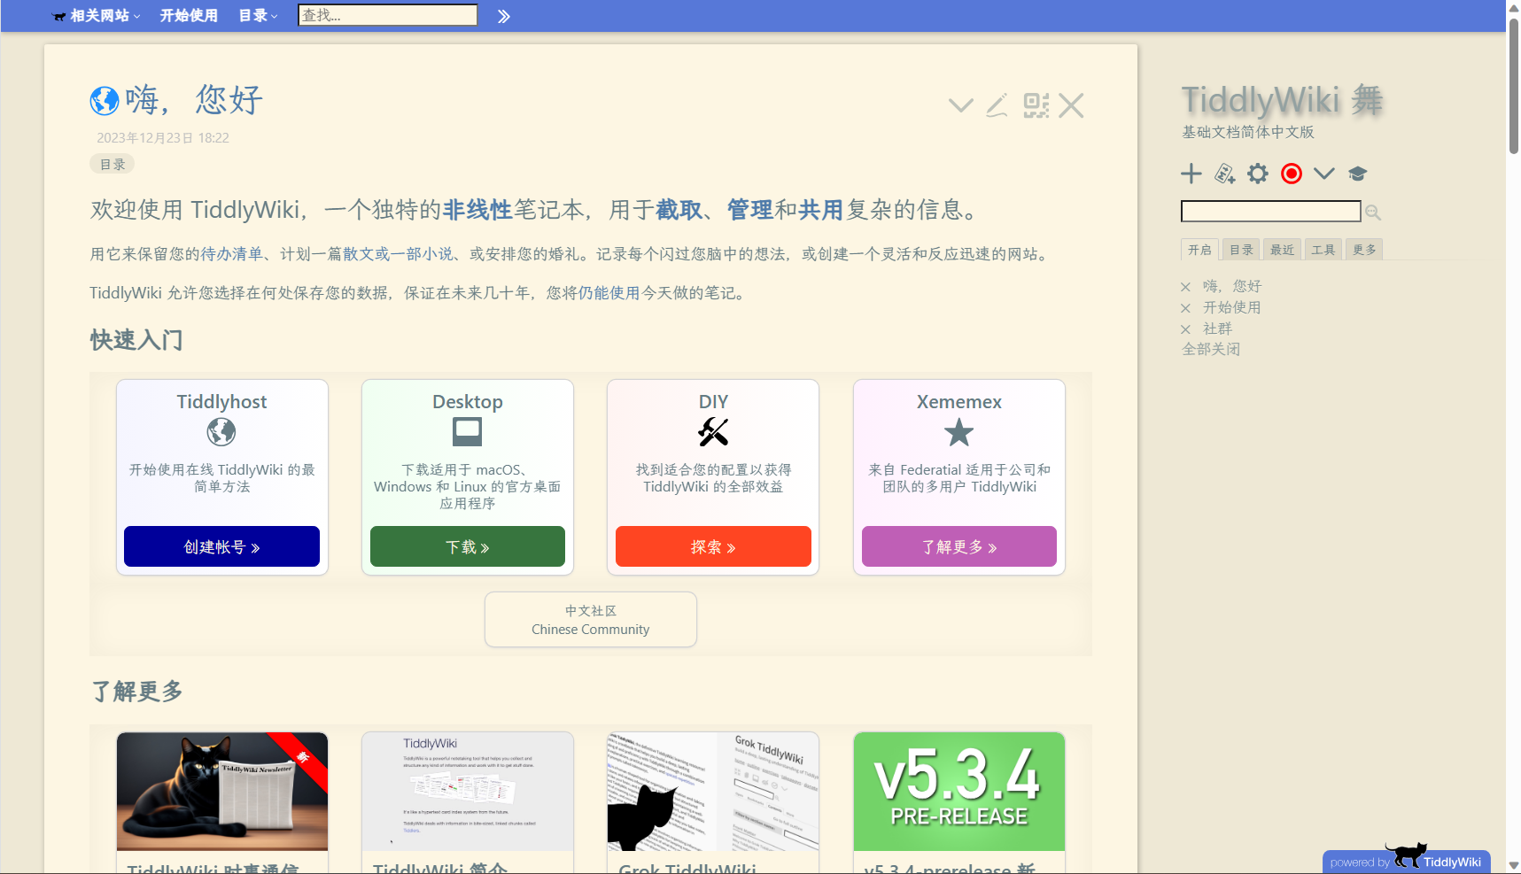Click the 了解更多 button on Xememex card
Viewport: 1521px width, 874px height.
point(959,546)
